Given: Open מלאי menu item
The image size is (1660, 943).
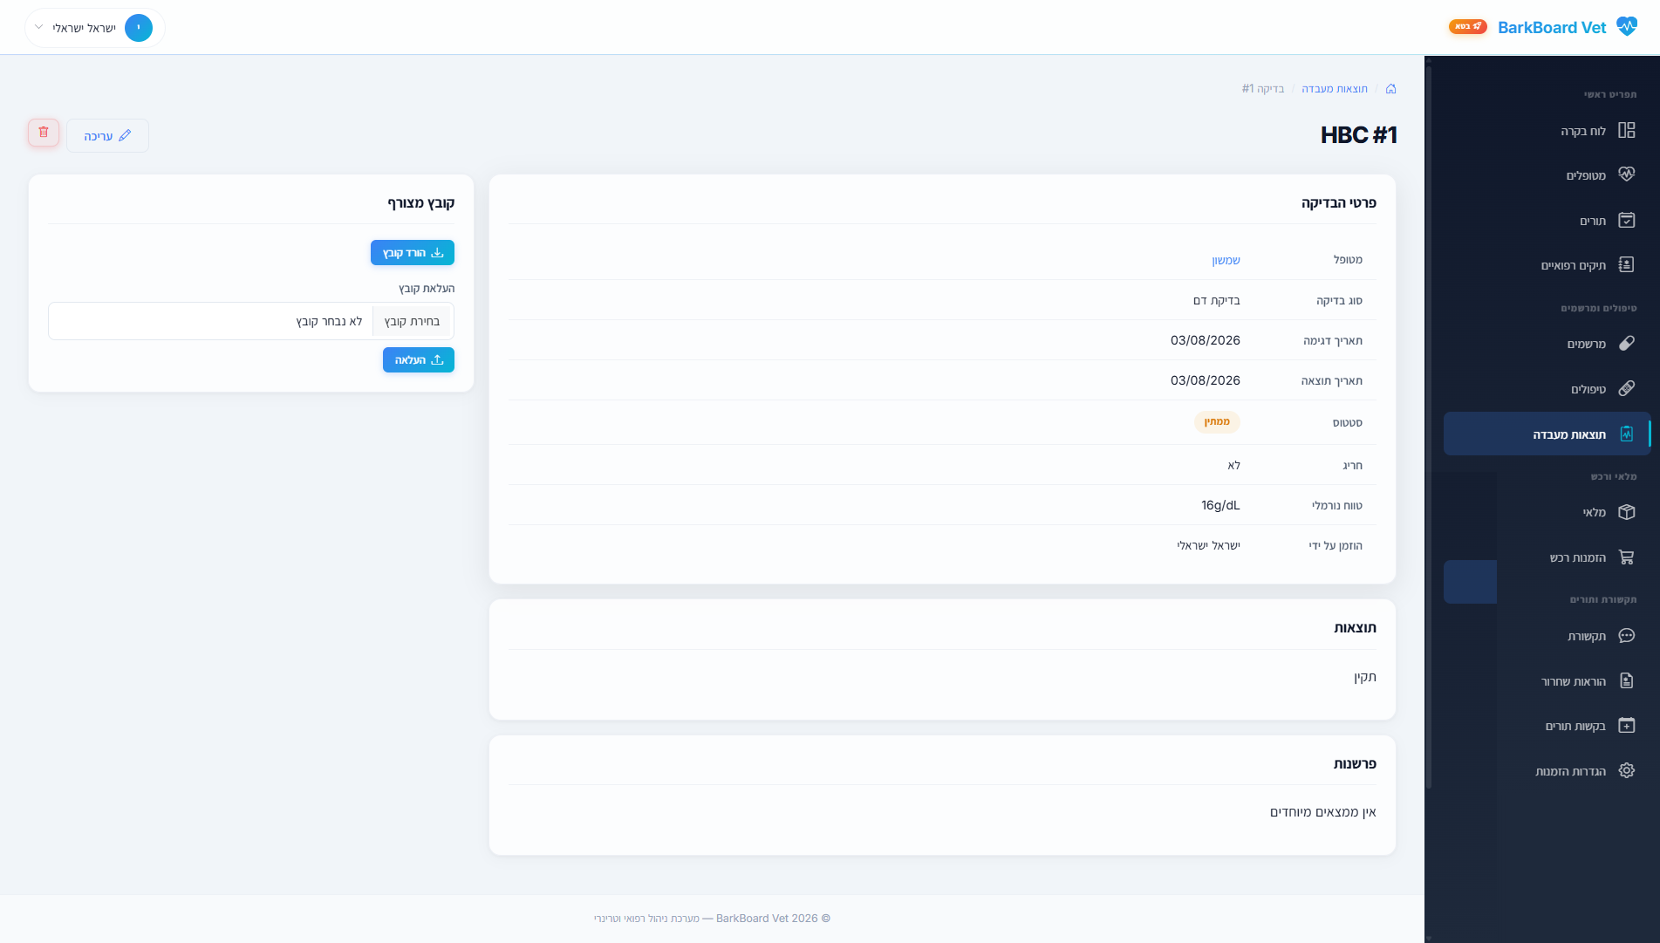Looking at the screenshot, I should point(1547,512).
